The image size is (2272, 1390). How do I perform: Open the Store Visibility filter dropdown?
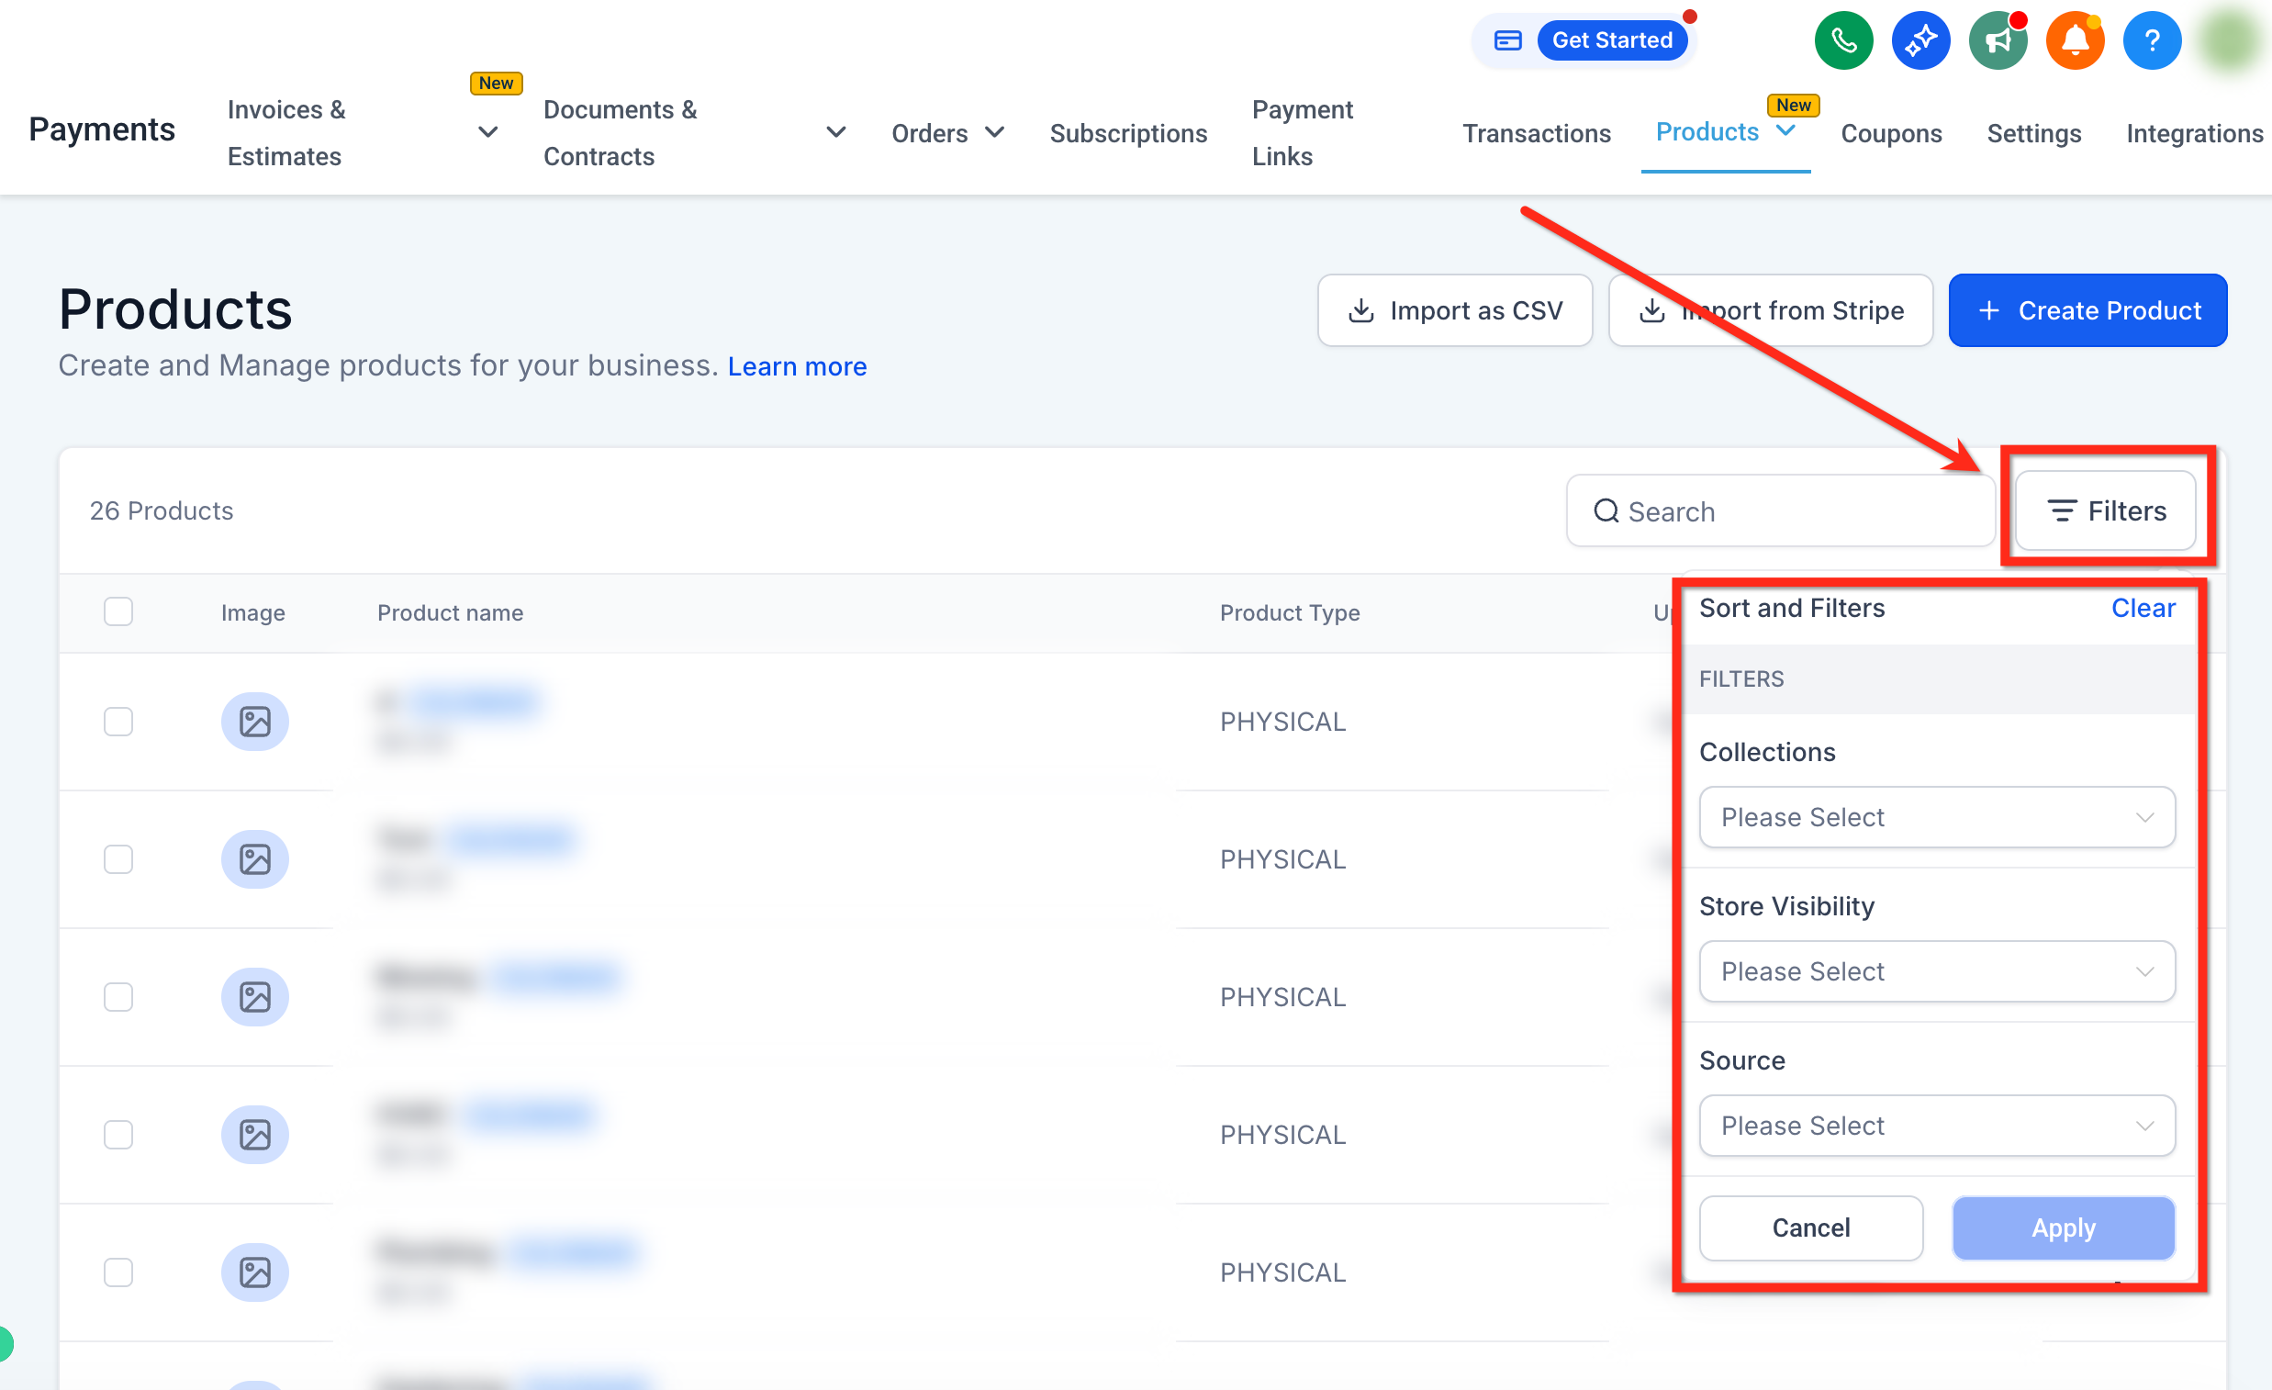tap(1936, 971)
